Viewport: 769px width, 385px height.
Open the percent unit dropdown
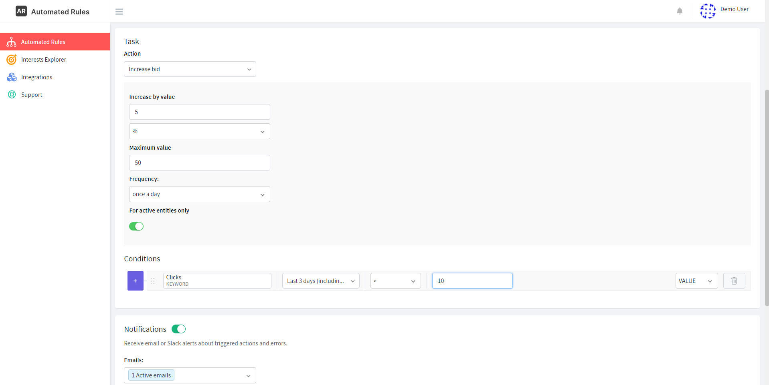[x=200, y=131]
